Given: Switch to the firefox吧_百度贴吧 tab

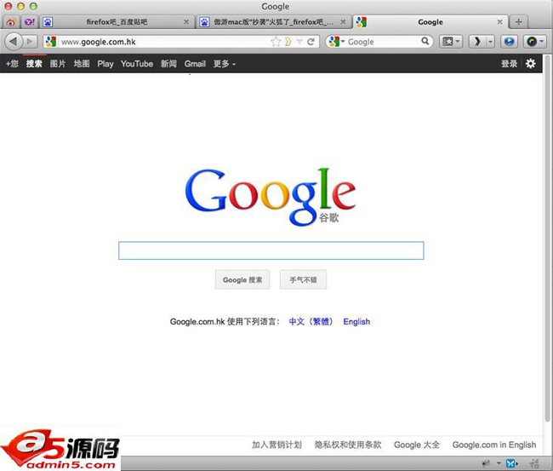Looking at the screenshot, I should click(117, 22).
